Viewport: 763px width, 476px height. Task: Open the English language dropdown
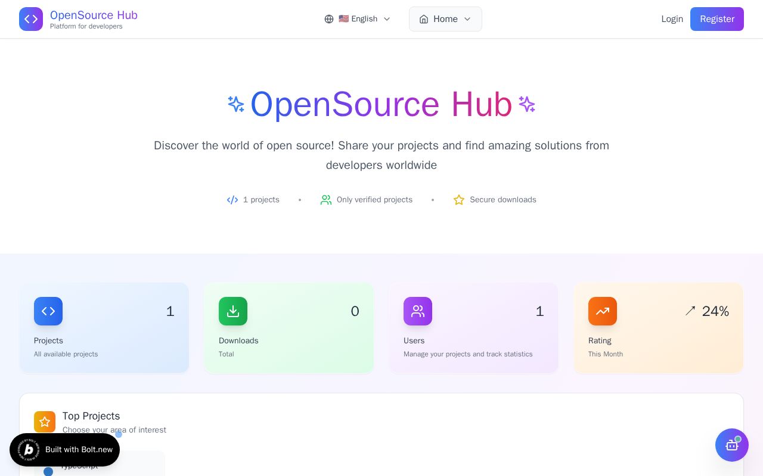[x=358, y=19]
